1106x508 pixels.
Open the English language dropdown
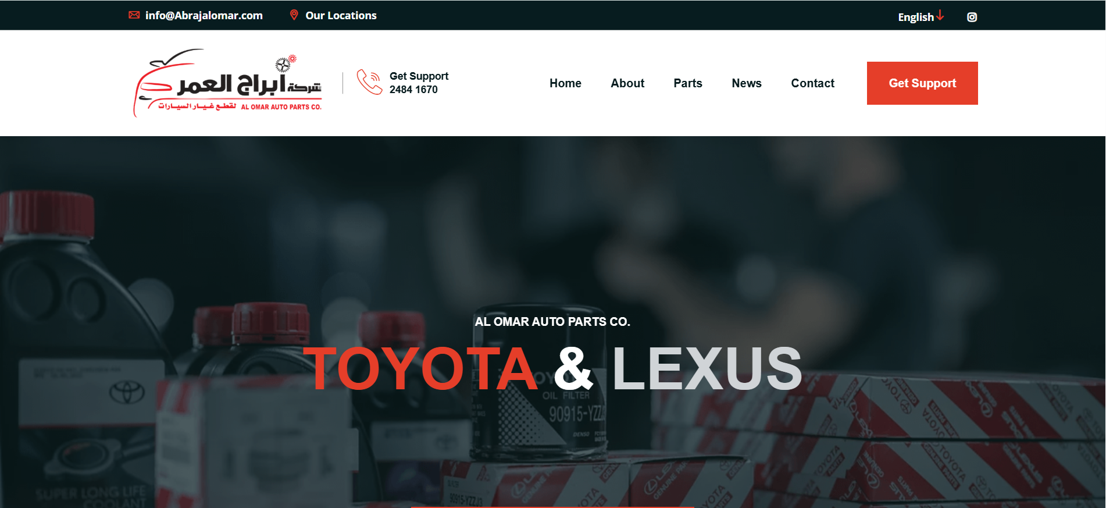pos(921,17)
